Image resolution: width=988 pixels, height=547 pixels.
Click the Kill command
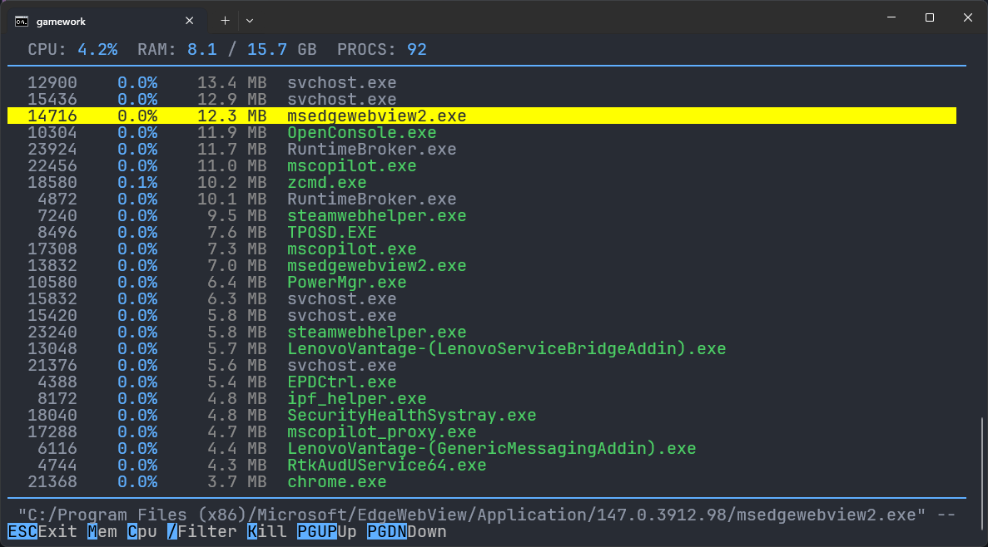pyautogui.click(x=266, y=532)
